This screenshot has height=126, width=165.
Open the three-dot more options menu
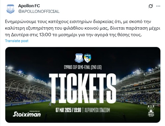click(158, 6)
